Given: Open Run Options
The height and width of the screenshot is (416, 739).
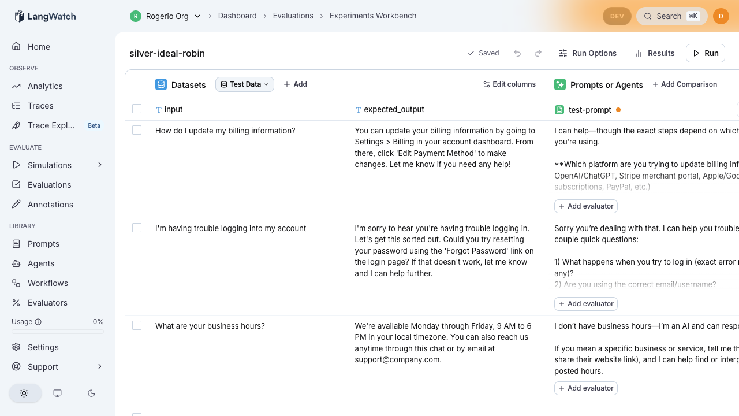Looking at the screenshot, I should (588, 53).
